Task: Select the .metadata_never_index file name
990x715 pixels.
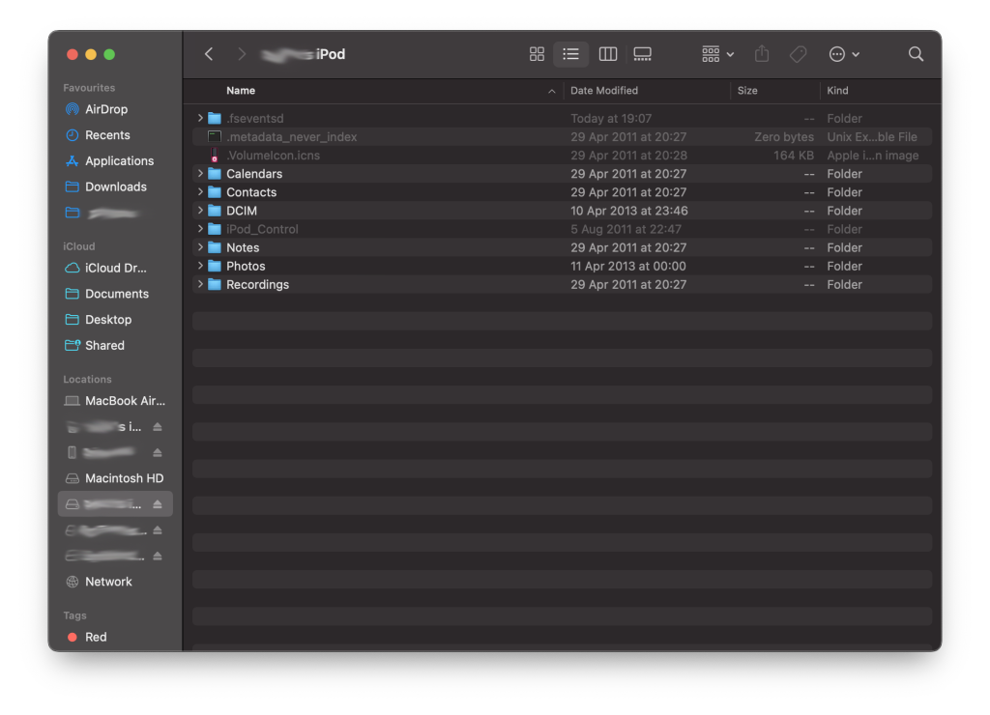Action: pos(292,137)
